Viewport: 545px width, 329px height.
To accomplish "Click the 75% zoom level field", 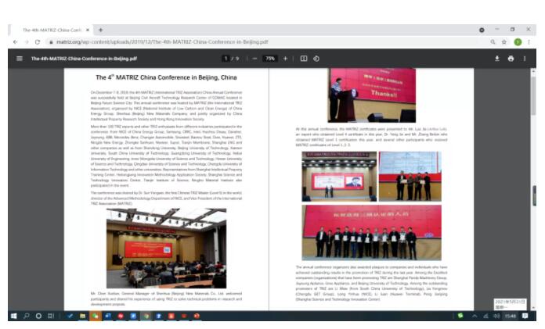I will click(270, 59).
